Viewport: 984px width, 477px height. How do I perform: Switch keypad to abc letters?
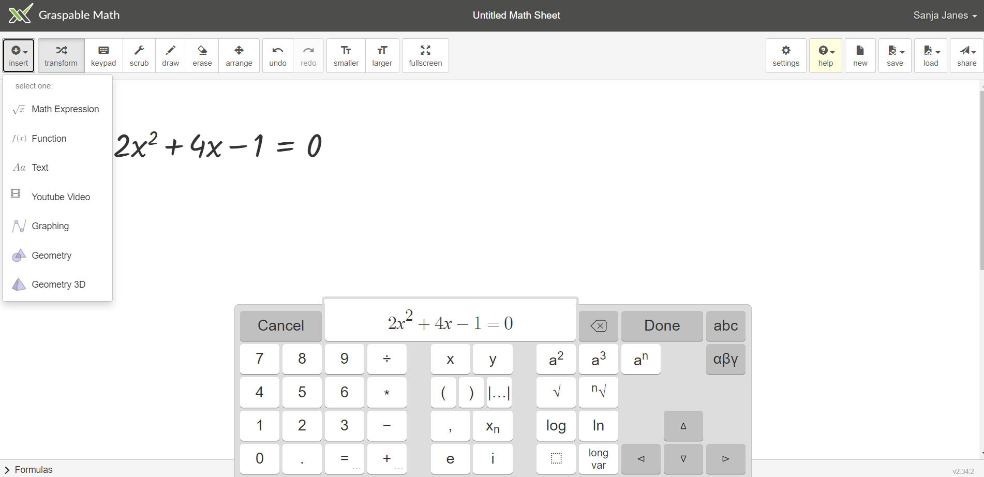click(725, 325)
